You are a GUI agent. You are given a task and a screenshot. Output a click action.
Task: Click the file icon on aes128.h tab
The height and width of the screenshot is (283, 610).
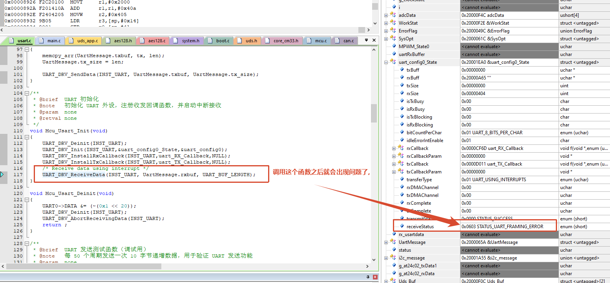tap(109, 41)
